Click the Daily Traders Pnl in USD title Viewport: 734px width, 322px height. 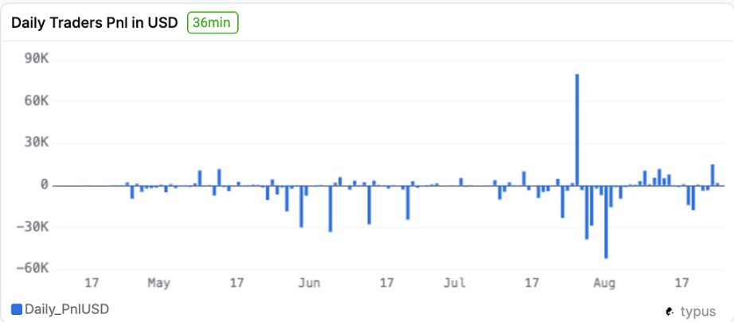(x=94, y=23)
